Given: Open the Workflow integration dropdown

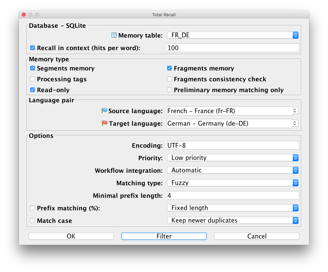Looking at the screenshot, I should click(x=232, y=170).
